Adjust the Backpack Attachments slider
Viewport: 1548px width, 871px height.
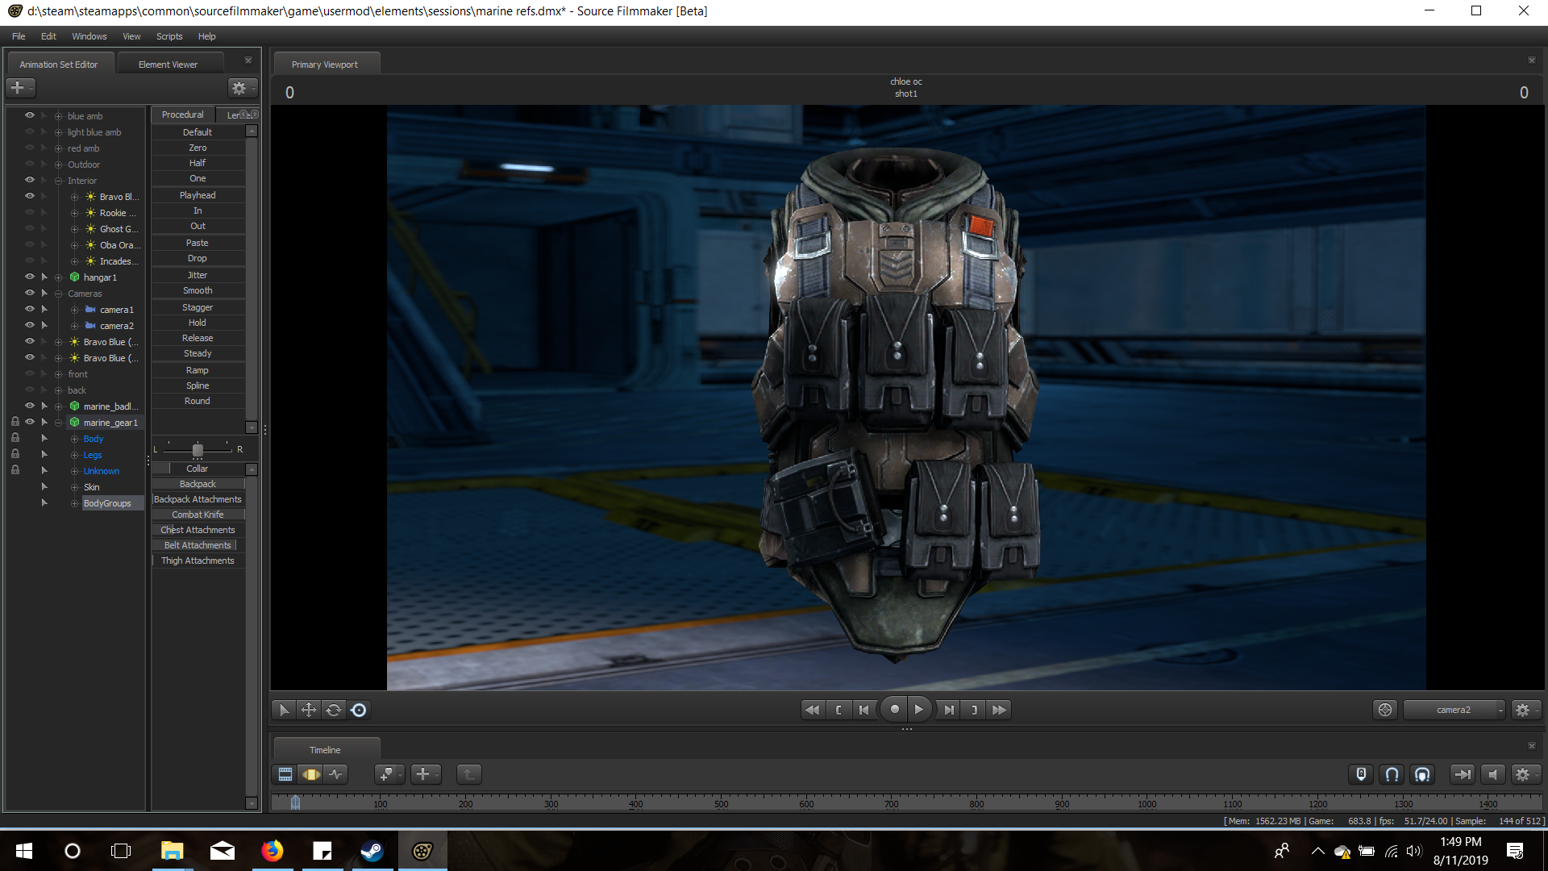[x=198, y=499]
